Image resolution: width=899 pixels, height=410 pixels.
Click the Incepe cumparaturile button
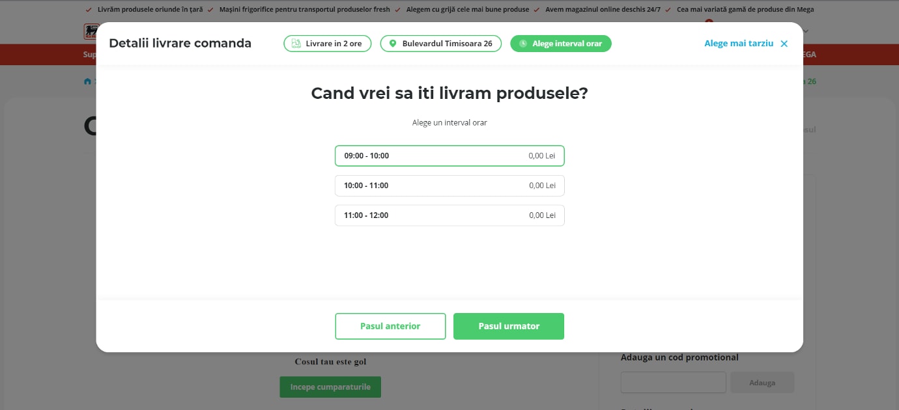click(x=330, y=387)
